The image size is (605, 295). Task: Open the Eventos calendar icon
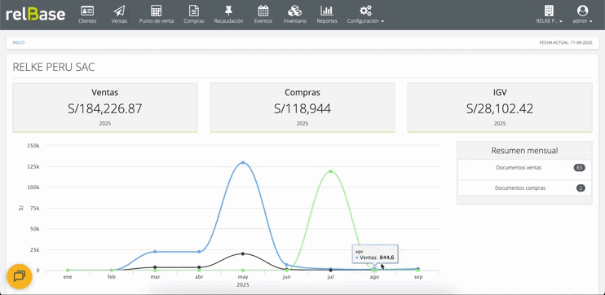pos(263,11)
